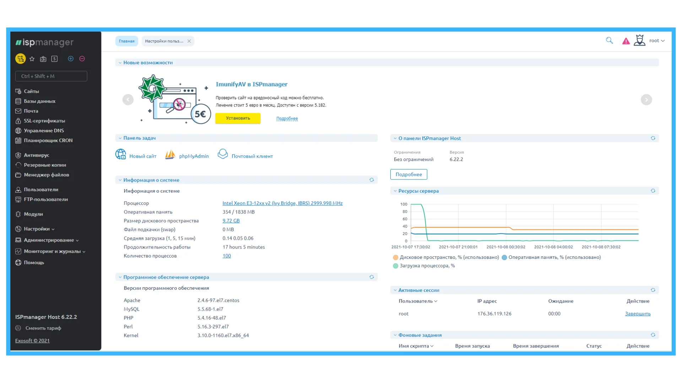
Task: Open phpMyAdmin shortcut
Action: [x=187, y=155]
